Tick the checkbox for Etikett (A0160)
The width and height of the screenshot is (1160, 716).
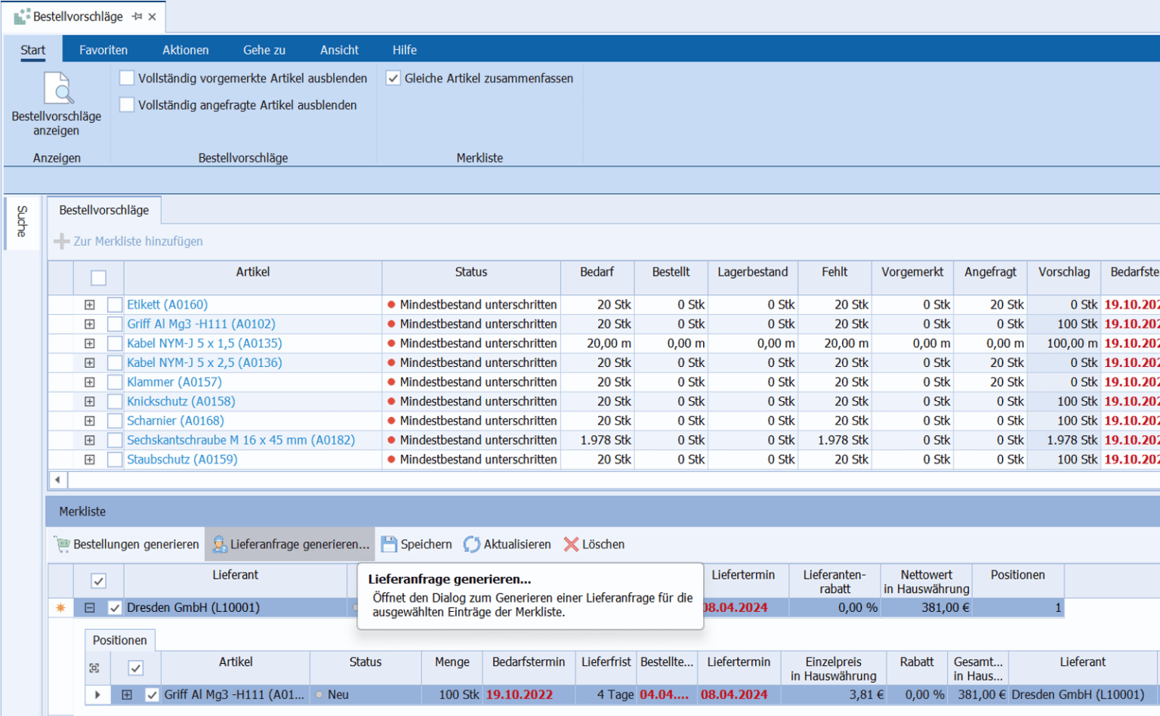click(x=115, y=305)
